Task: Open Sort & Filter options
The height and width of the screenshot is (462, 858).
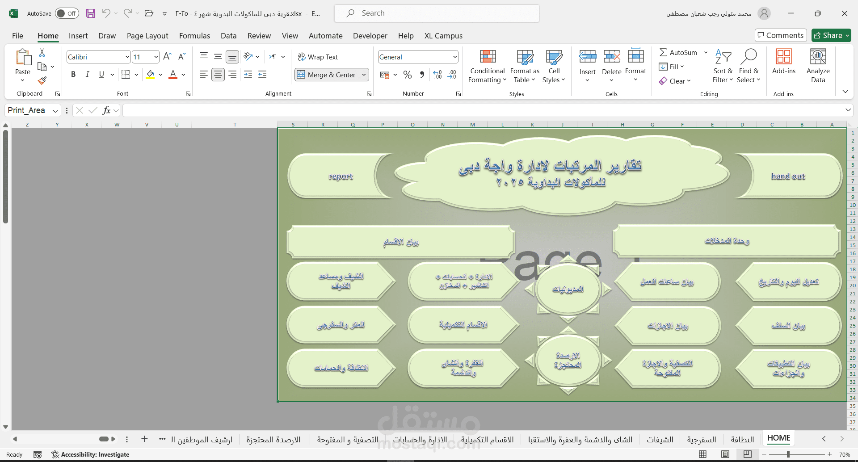Action: click(723, 66)
